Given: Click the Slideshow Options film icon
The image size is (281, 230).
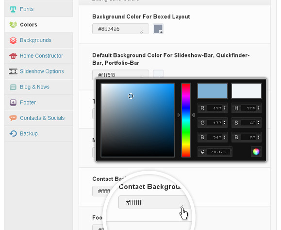Looking at the screenshot, I should pos(13,71).
